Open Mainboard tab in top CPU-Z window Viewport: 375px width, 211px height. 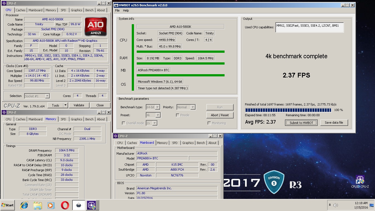(36, 10)
